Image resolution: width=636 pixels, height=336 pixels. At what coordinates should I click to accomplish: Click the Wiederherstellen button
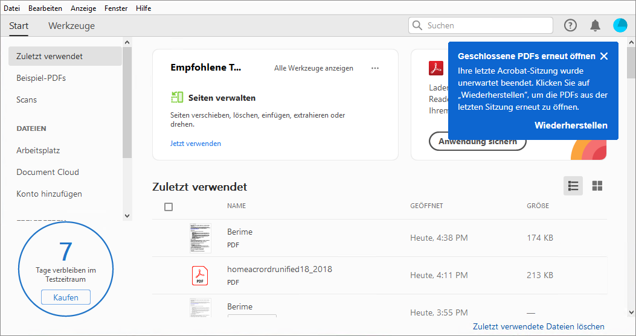pyautogui.click(x=571, y=125)
